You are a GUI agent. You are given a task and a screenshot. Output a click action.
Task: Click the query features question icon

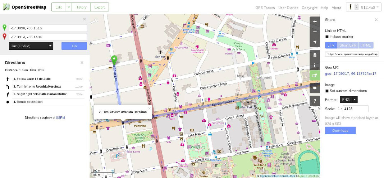tap(315, 101)
